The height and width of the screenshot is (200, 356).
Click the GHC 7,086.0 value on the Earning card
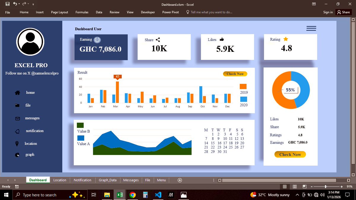(x=100, y=49)
